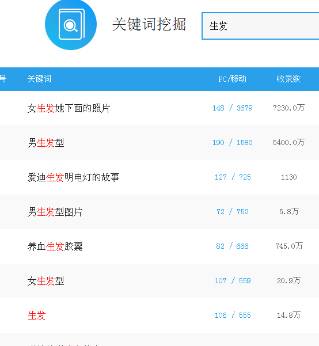The width and height of the screenshot is (319, 346).
Task: Click index value 106 / 555
Action: (233, 315)
